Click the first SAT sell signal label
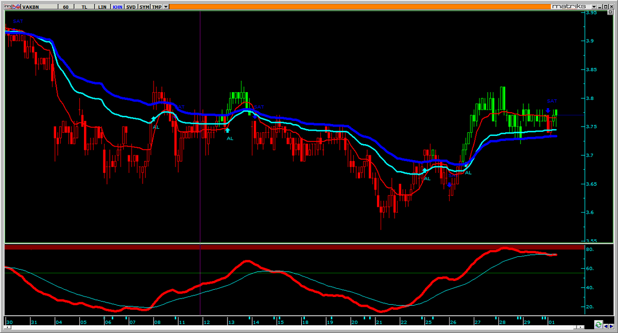The height and width of the screenshot is (333, 618). pyautogui.click(x=19, y=21)
